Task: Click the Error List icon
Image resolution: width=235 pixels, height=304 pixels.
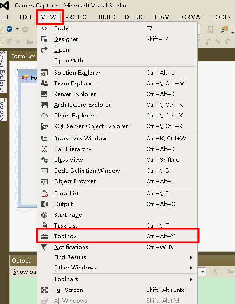Action: [x=44, y=193]
